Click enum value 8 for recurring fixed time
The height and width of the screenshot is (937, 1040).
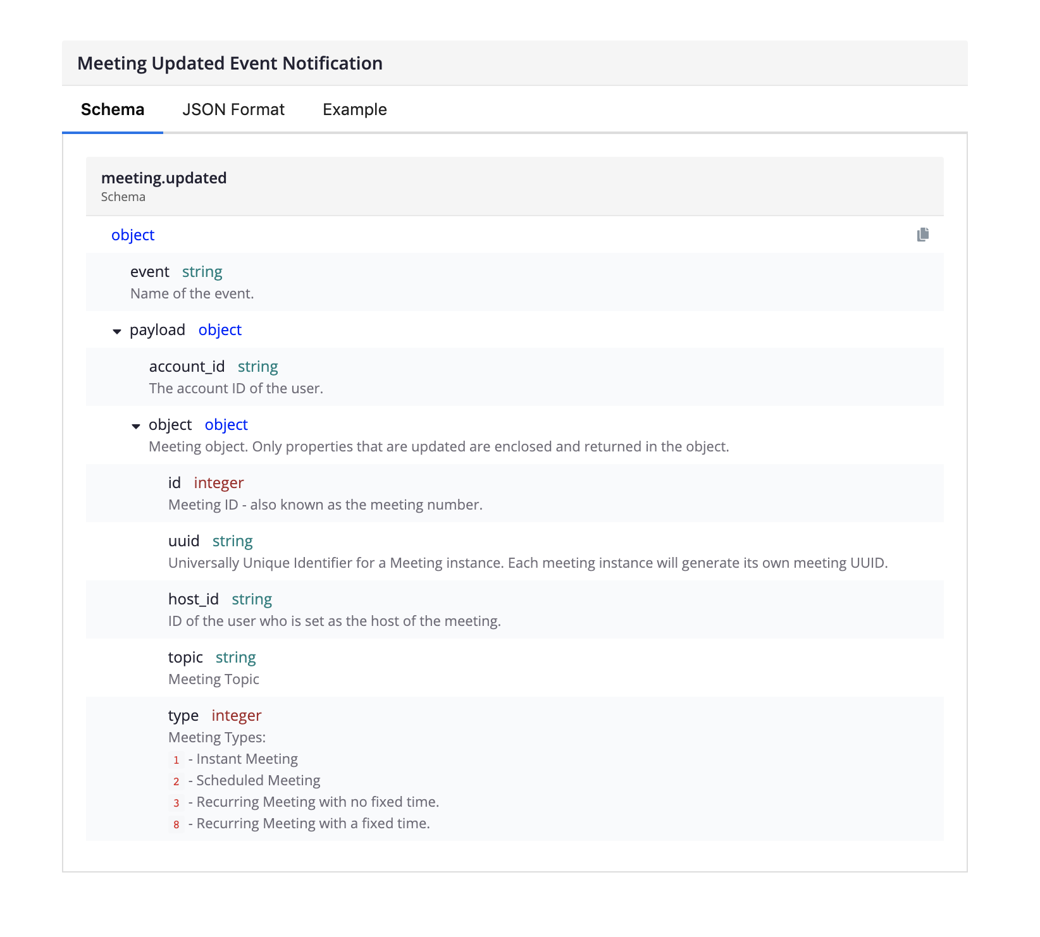pyautogui.click(x=176, y=824)
